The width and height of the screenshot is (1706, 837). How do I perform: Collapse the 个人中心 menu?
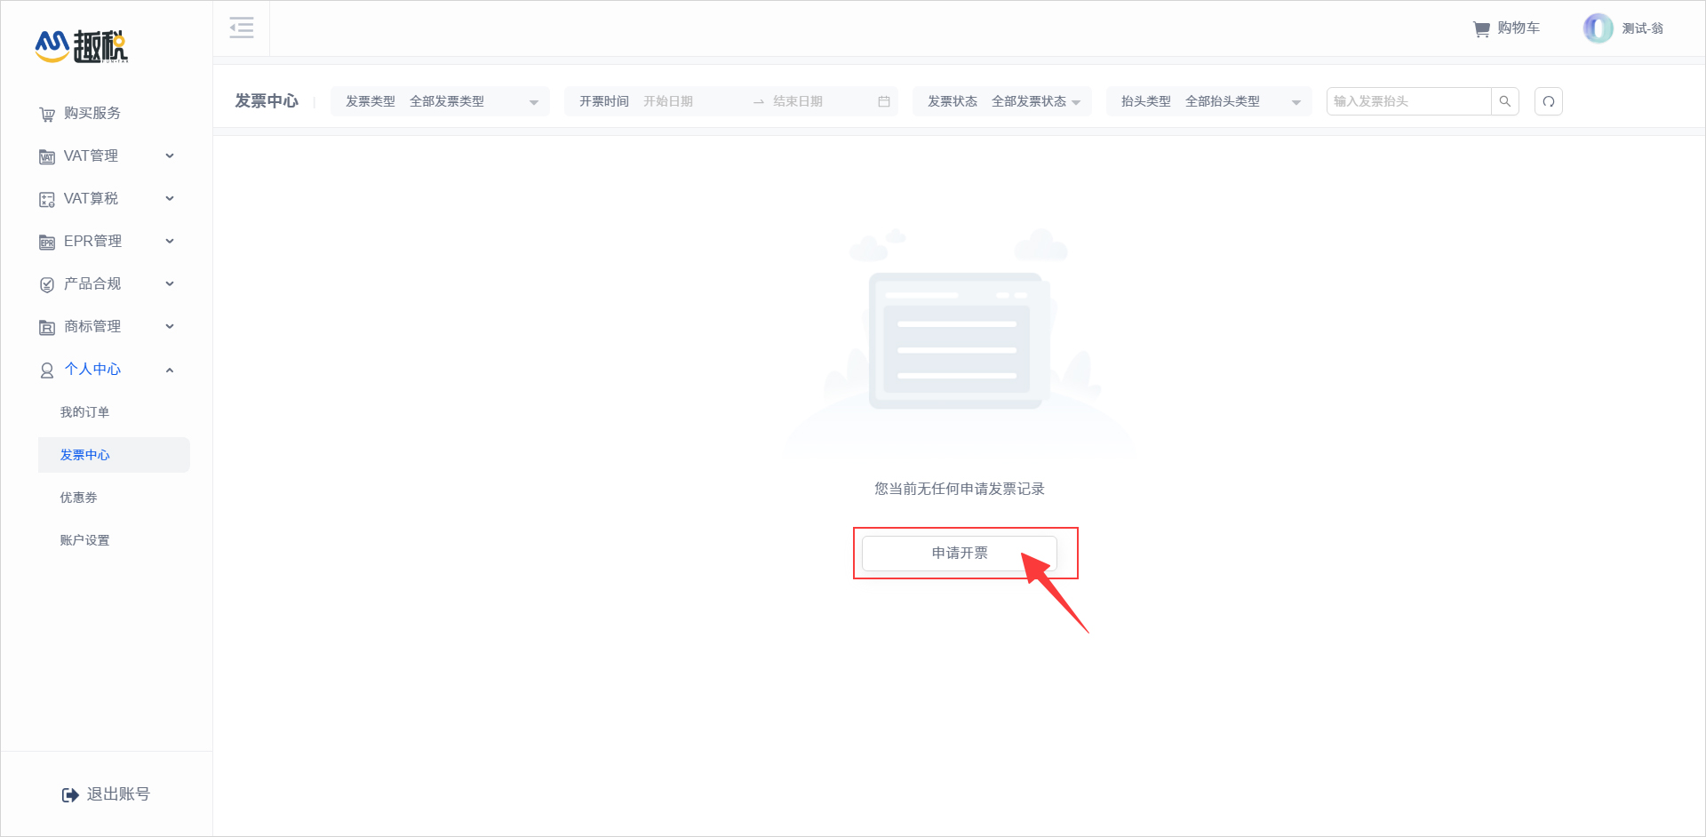107,370
